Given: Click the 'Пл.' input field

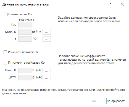Looking at the screenshot, I should point(25,25).
